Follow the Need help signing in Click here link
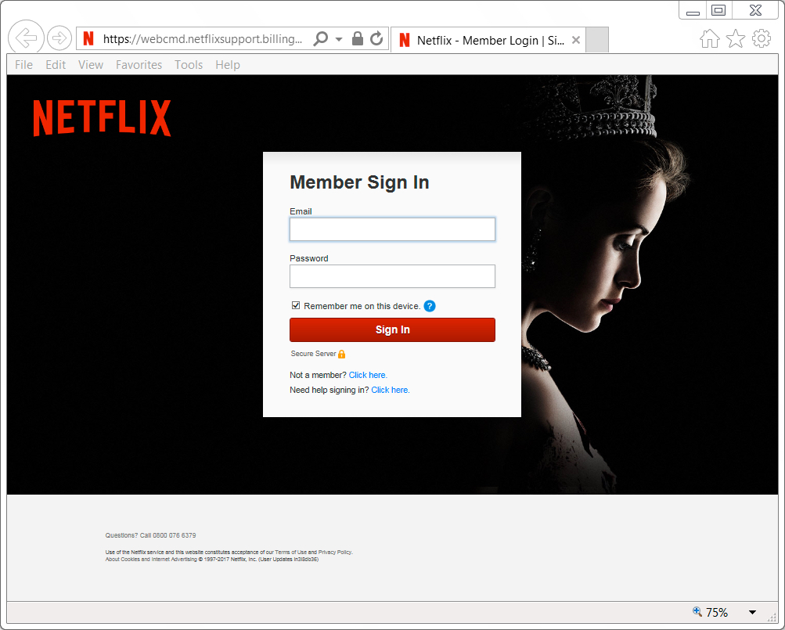 click(x=391, y=390)
